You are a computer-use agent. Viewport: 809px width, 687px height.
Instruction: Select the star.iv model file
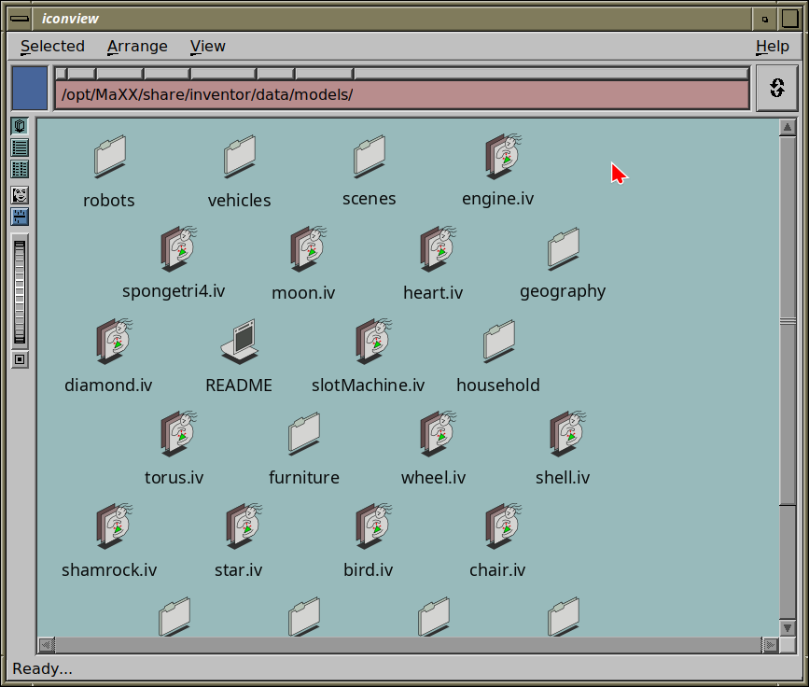click(x=244, y=526)
